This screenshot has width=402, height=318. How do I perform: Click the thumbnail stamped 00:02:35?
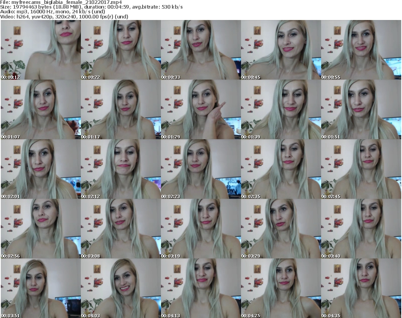point(281,169)
